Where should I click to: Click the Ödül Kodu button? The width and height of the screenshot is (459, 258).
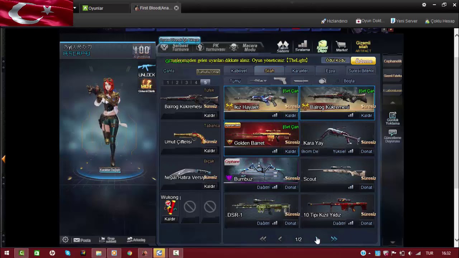click(336, 61)
